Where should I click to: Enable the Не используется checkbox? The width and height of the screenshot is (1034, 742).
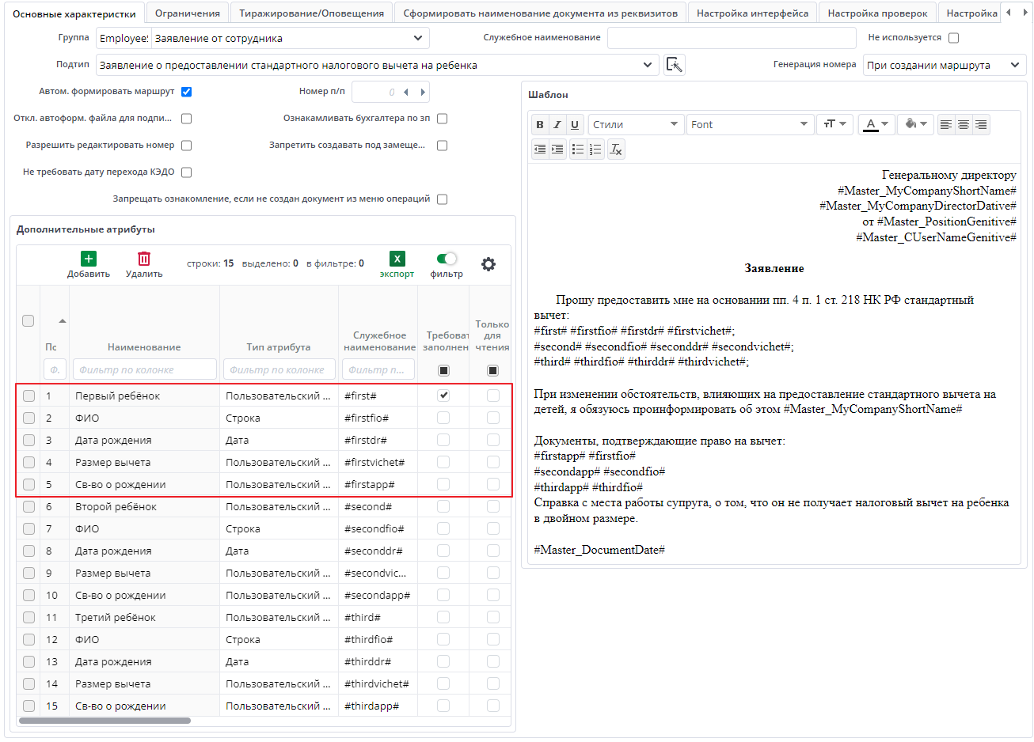coord(953,38)
